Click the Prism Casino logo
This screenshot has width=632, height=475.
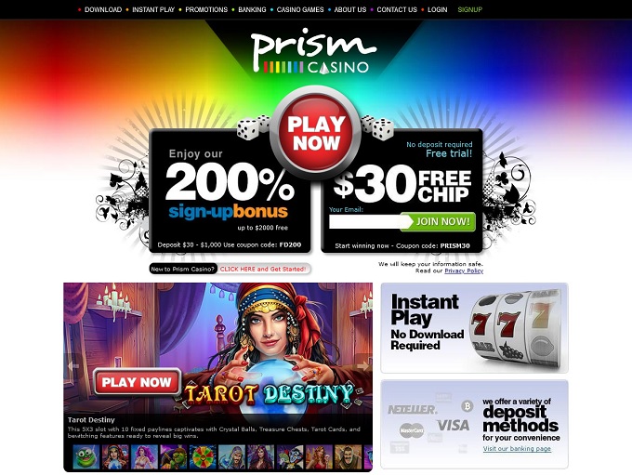314,51
